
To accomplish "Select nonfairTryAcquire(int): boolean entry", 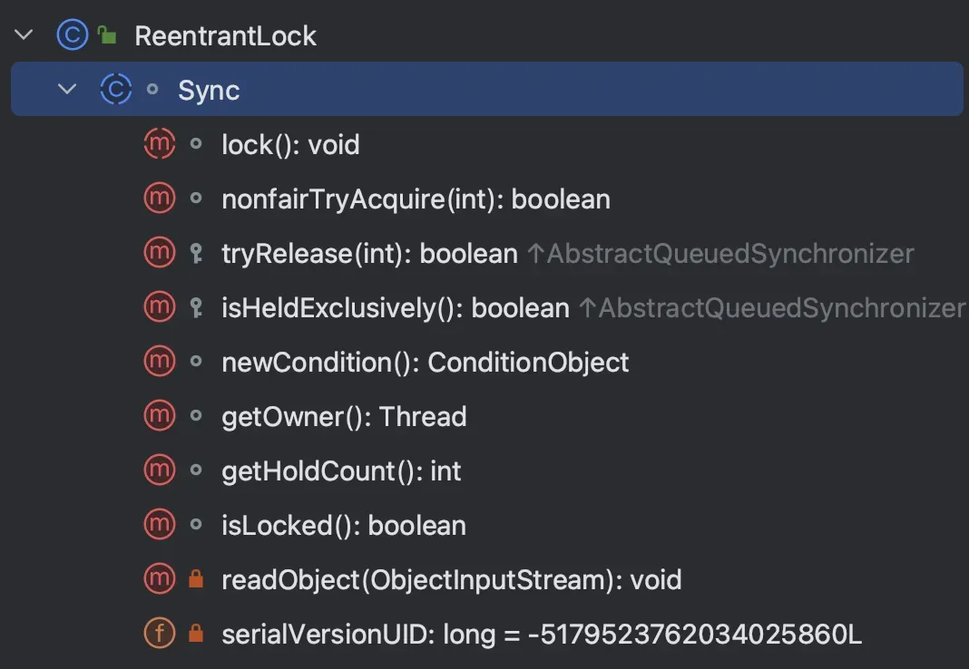I will pos(416,199).
